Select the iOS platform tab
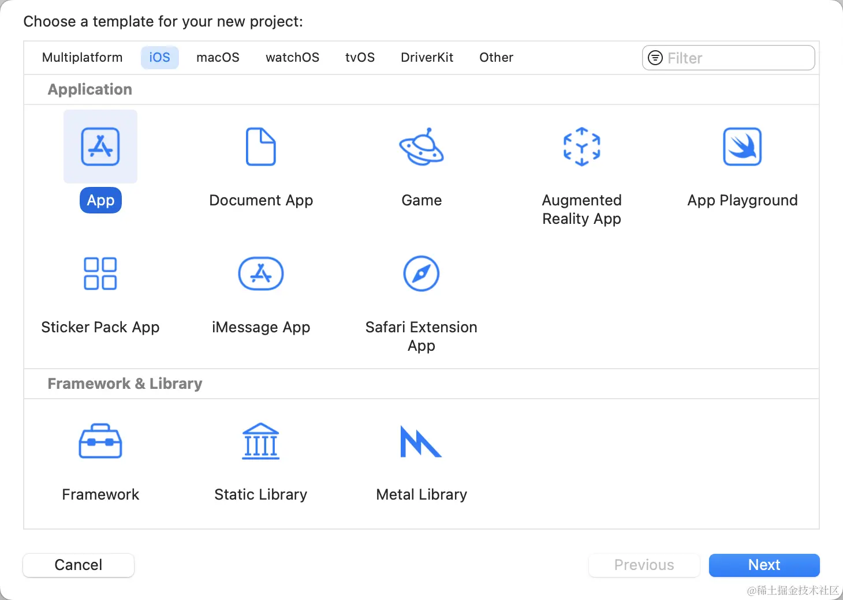 click(160, 58)
